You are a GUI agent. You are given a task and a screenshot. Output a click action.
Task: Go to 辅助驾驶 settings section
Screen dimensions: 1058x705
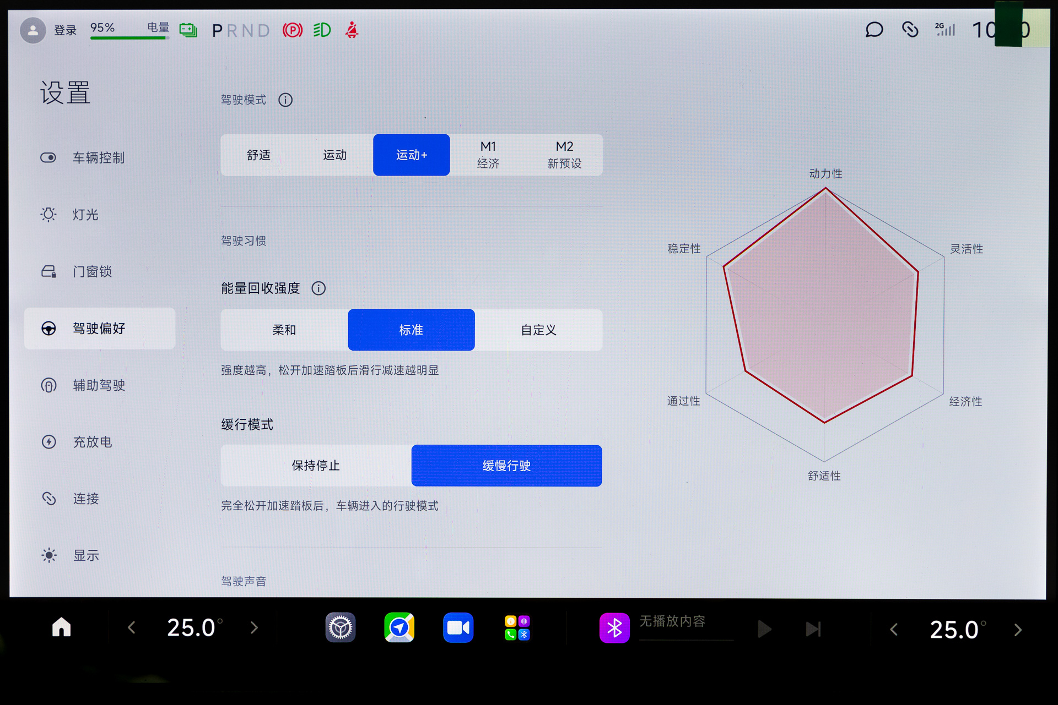click(99, 385)
